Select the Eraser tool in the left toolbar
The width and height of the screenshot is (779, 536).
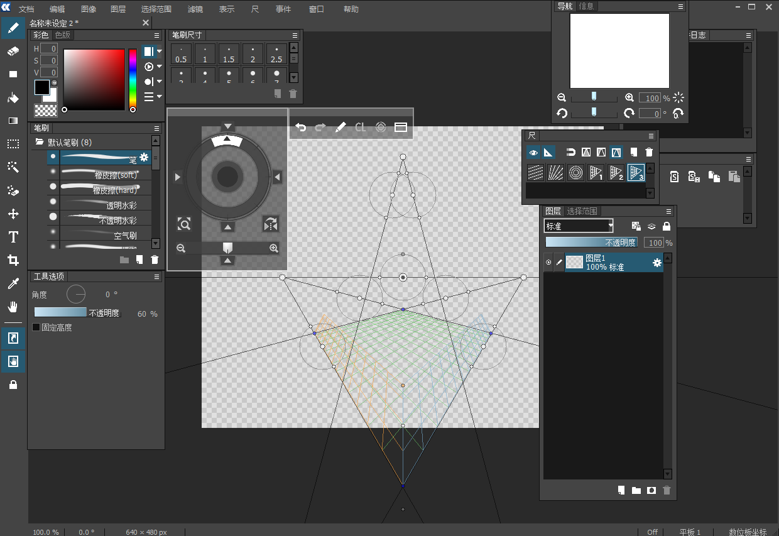pyautogui.click(x=13, y=51)
